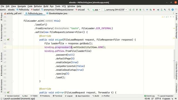Click the Attach Debugger to Android Process icon
The image size is (178, 100).
[x=150, y=10]
